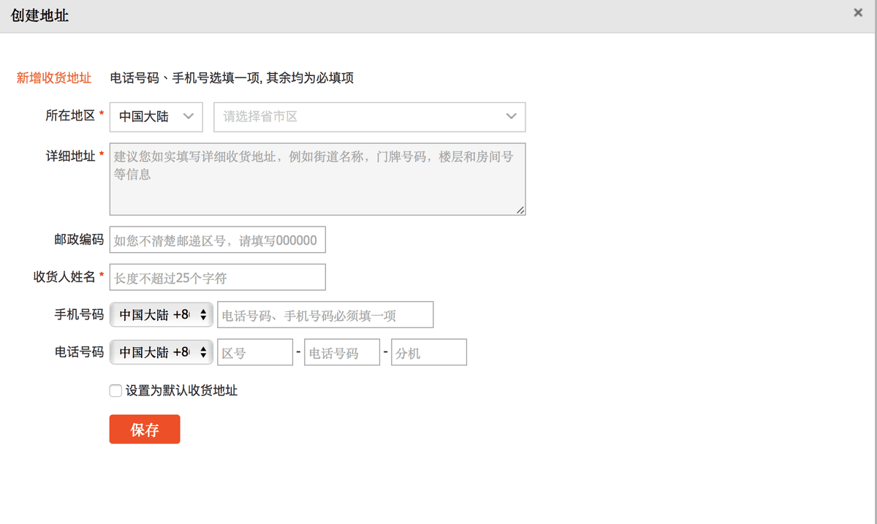Click into the 详细地址 text area

[317, 179]
